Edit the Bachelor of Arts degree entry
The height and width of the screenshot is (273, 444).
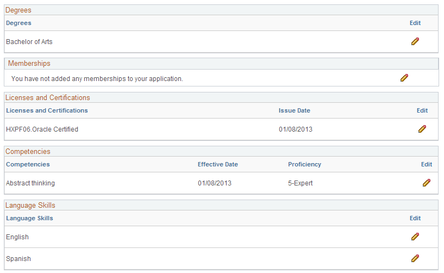(415, 41)
